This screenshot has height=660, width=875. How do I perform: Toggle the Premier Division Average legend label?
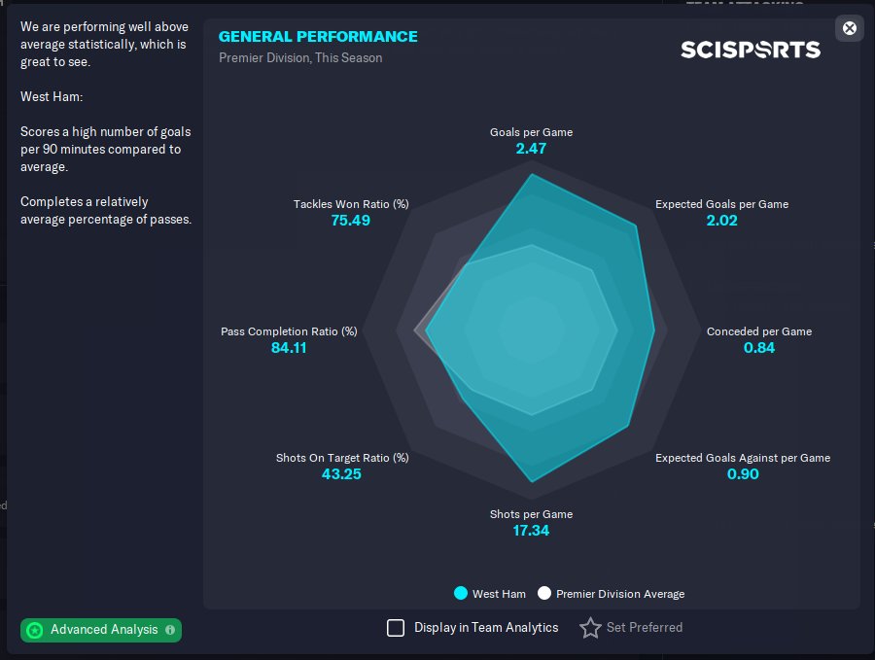[x=620, y=594]
